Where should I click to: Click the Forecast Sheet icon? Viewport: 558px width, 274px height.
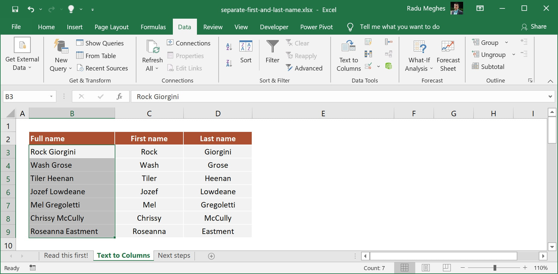[448, 55]
